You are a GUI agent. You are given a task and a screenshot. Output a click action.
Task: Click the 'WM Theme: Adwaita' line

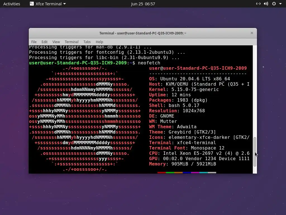[x=173, y=127]
